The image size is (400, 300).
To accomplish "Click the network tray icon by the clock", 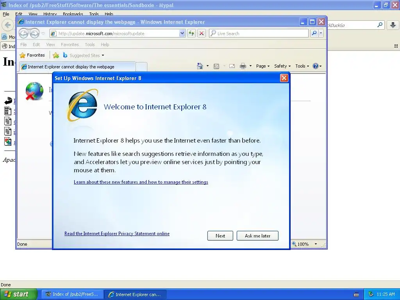I will (371, 294).
